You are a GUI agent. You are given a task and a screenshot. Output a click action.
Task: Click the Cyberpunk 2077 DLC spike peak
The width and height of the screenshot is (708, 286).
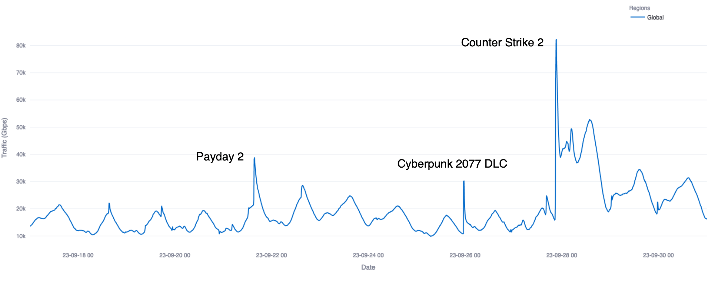[464, 181]
